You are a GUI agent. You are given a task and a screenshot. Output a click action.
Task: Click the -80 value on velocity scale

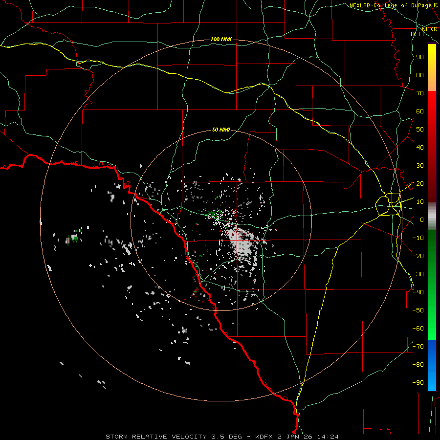[x=418, y=365]
